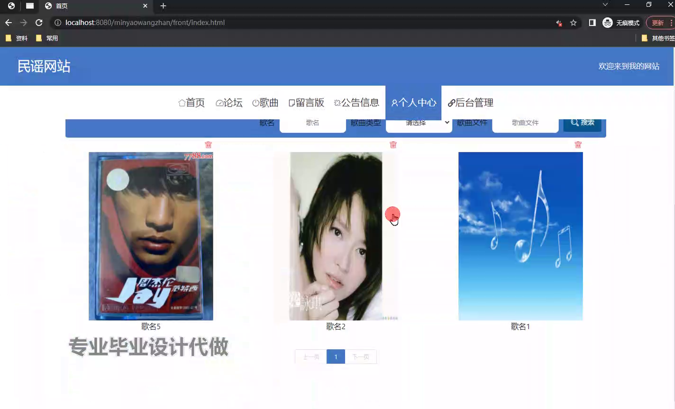The image size is (675, 409).
Task: Delete the 歌名2 song card via trash icon
Action: click(x=393, y=145)
